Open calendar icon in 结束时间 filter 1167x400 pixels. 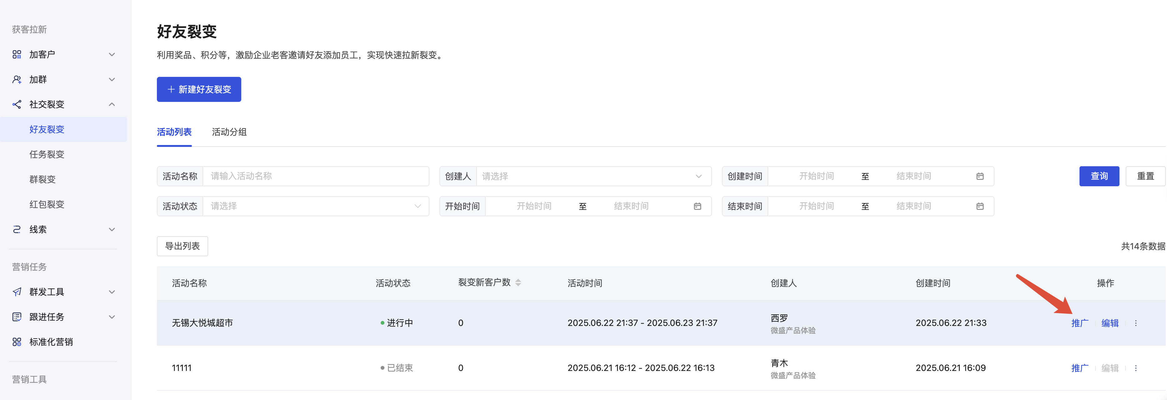pyautogui.click(x=980, y=206)
